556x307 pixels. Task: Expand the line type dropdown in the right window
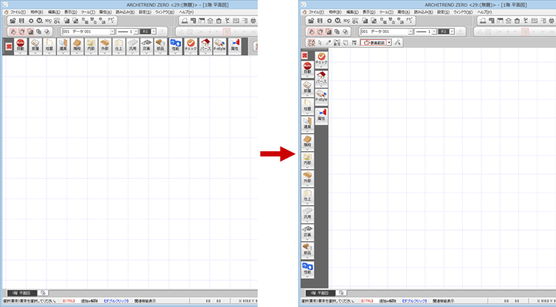(x=433, y=32)
